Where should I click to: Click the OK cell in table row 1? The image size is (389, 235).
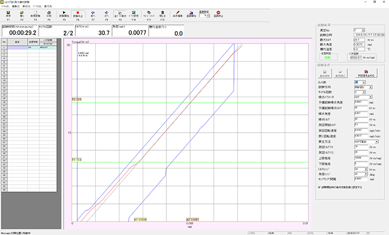(x=33, y=47)
